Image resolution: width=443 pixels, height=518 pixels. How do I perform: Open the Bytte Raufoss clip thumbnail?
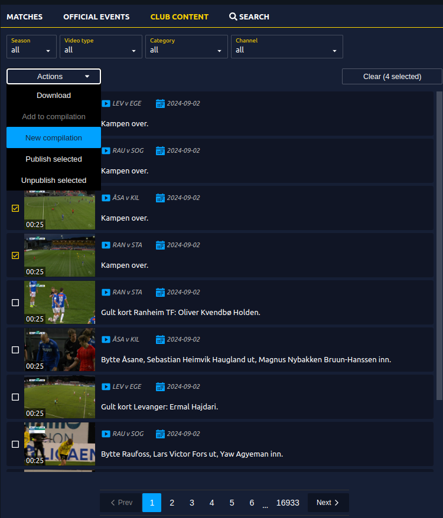(x=59, y=444)
